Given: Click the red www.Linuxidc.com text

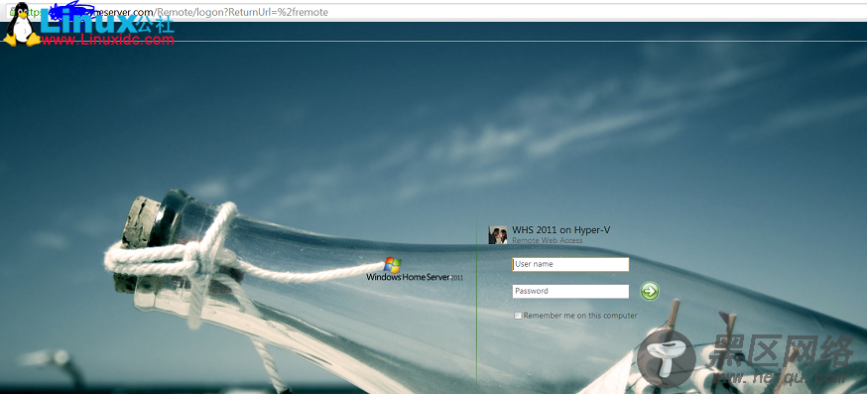Looking at the screenshot, I should tap(108, 40).
